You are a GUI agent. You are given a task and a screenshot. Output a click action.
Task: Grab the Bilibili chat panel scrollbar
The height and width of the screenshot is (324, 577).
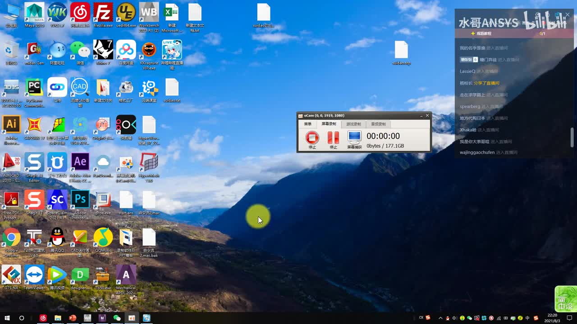(572, 137)
